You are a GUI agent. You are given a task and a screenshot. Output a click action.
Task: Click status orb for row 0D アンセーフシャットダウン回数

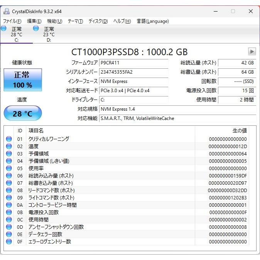9,227
